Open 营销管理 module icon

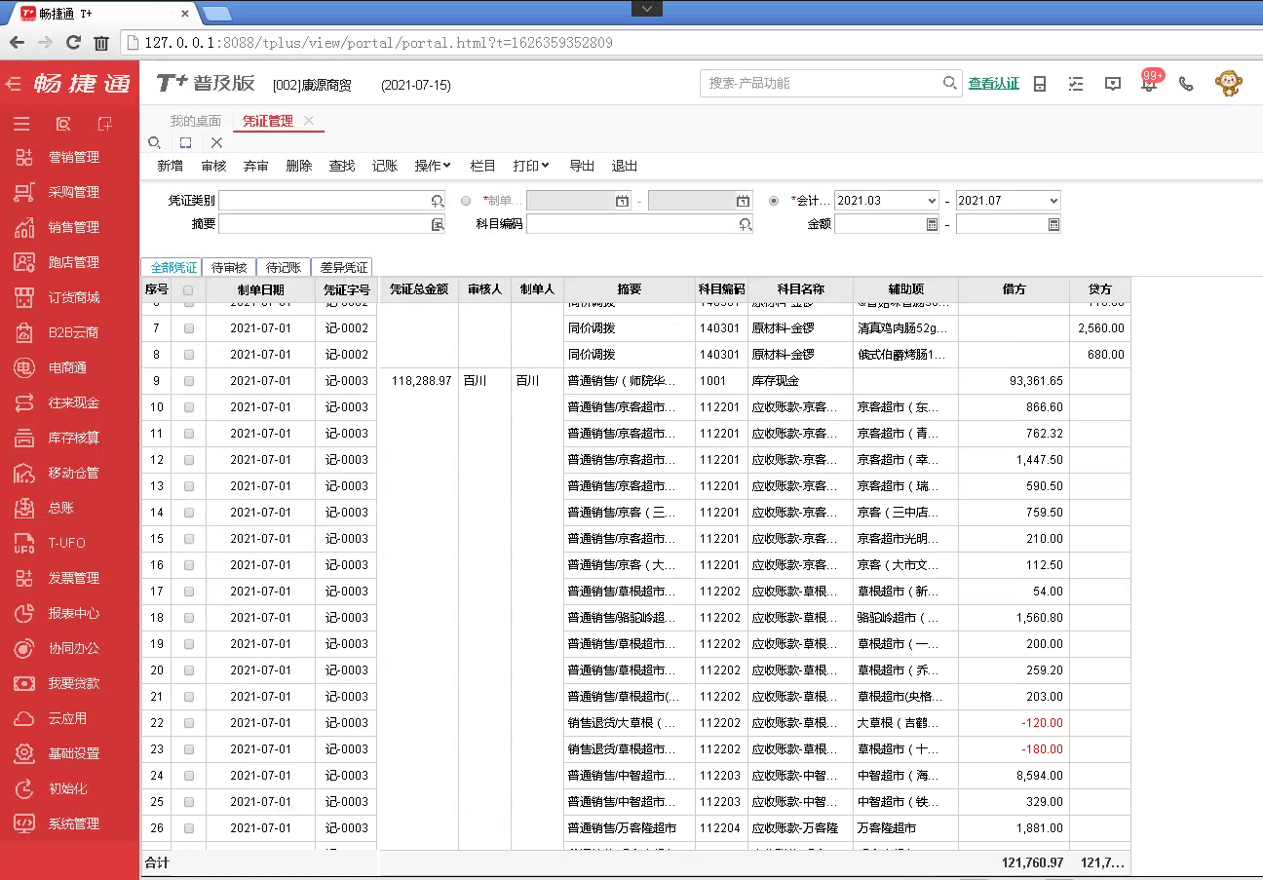pos(24,157)
